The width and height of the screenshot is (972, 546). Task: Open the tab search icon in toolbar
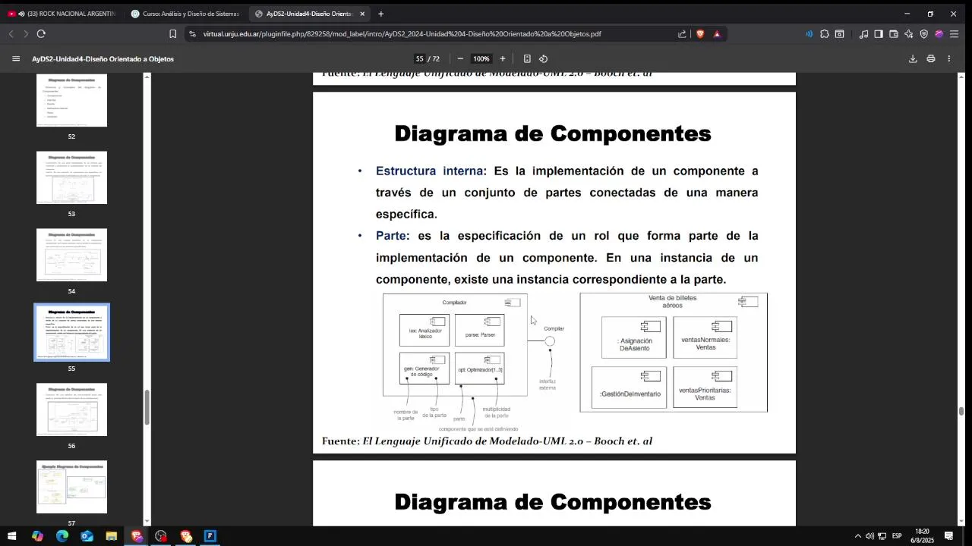840,33
